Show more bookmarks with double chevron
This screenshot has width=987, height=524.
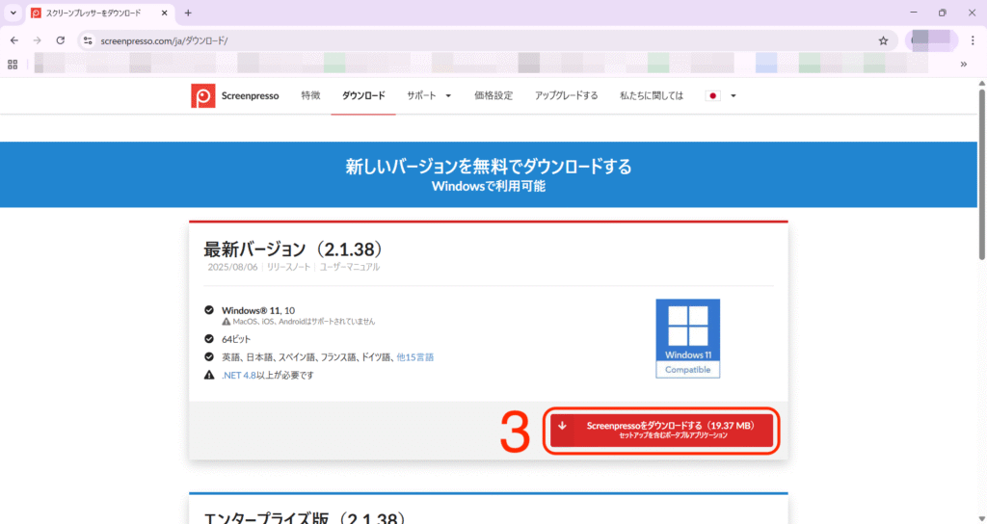coord(963,64)
